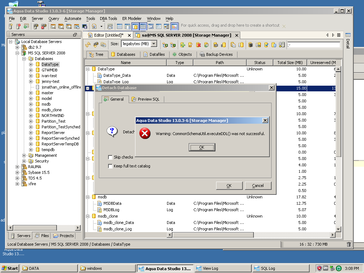Collapse the DataType row in storage tree
364x273 pixels.
coord(88,69)
